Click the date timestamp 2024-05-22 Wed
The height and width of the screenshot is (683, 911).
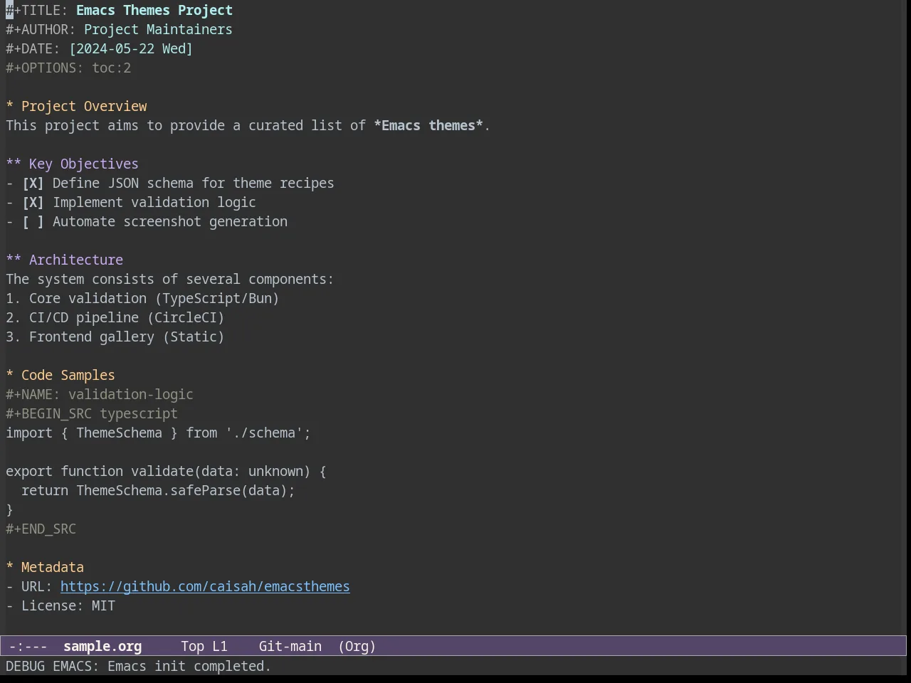coord(131,49)
